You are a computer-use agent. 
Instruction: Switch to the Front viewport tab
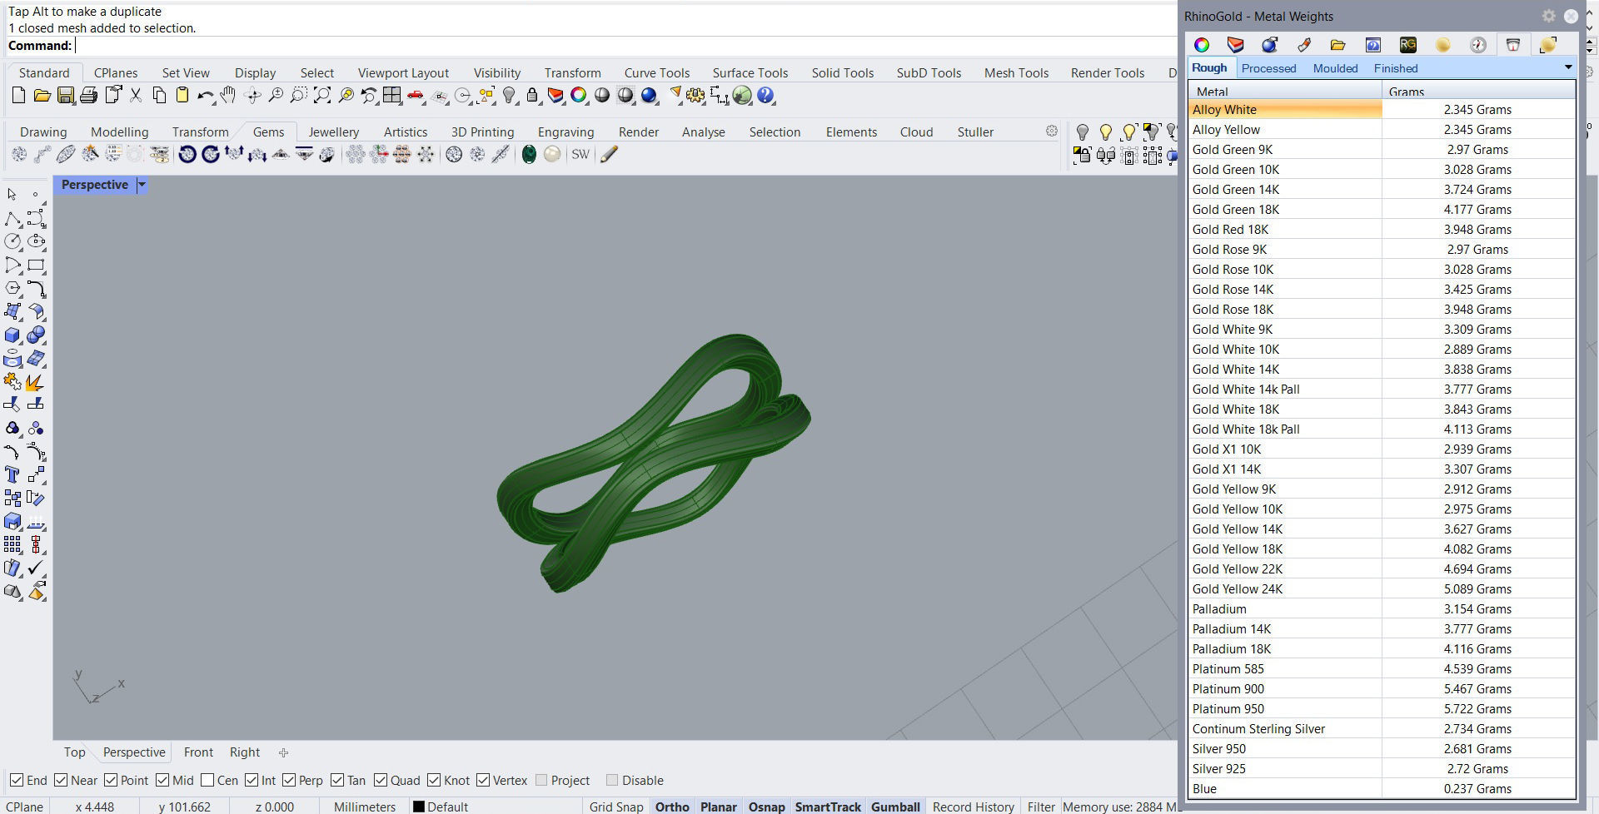tap(198, 752)
